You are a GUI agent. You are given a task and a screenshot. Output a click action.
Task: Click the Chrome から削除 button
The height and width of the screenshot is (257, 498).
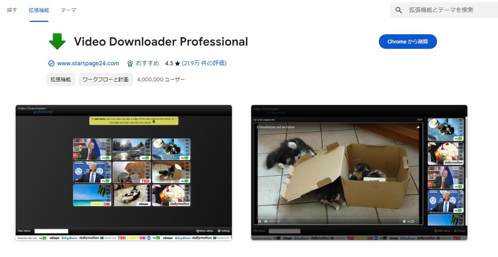point(408,42)
